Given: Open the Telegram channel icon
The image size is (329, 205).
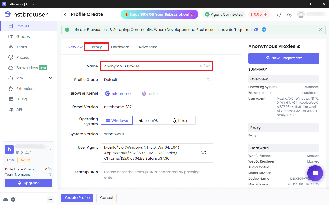Looking at the screenshot, I should coord(13,200).
